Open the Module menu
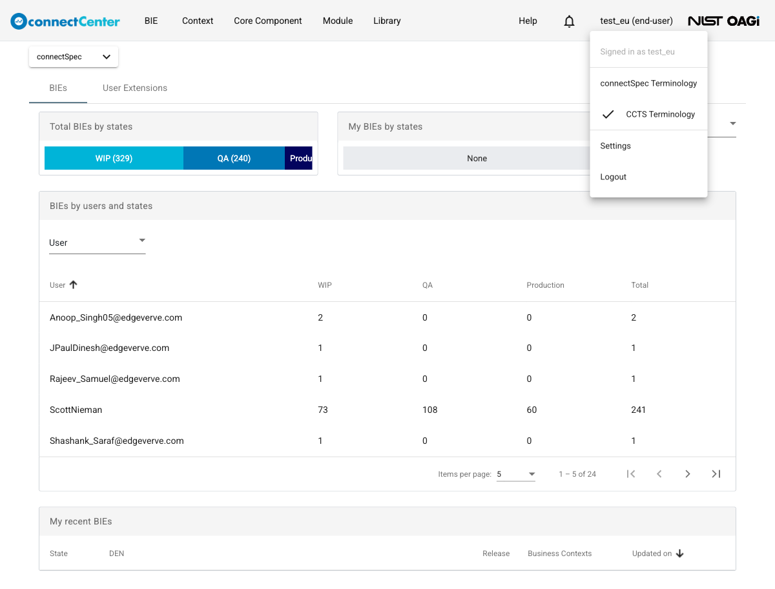 tap(338, 21)
